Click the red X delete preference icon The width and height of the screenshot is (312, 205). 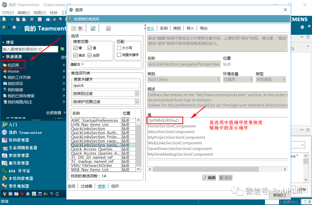[80, 29]
